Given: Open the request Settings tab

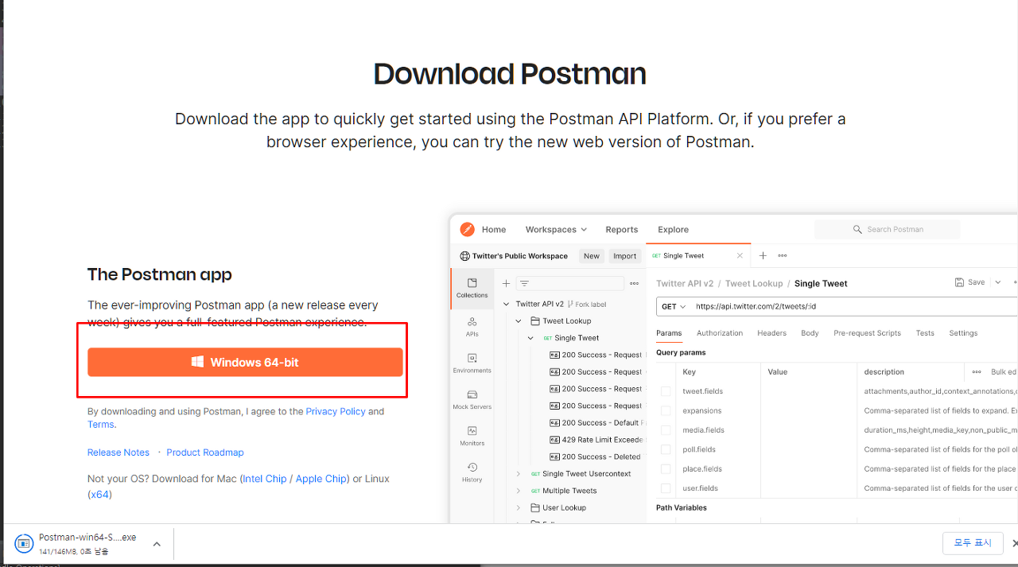Looking at the screenshot, I should 963,333.
